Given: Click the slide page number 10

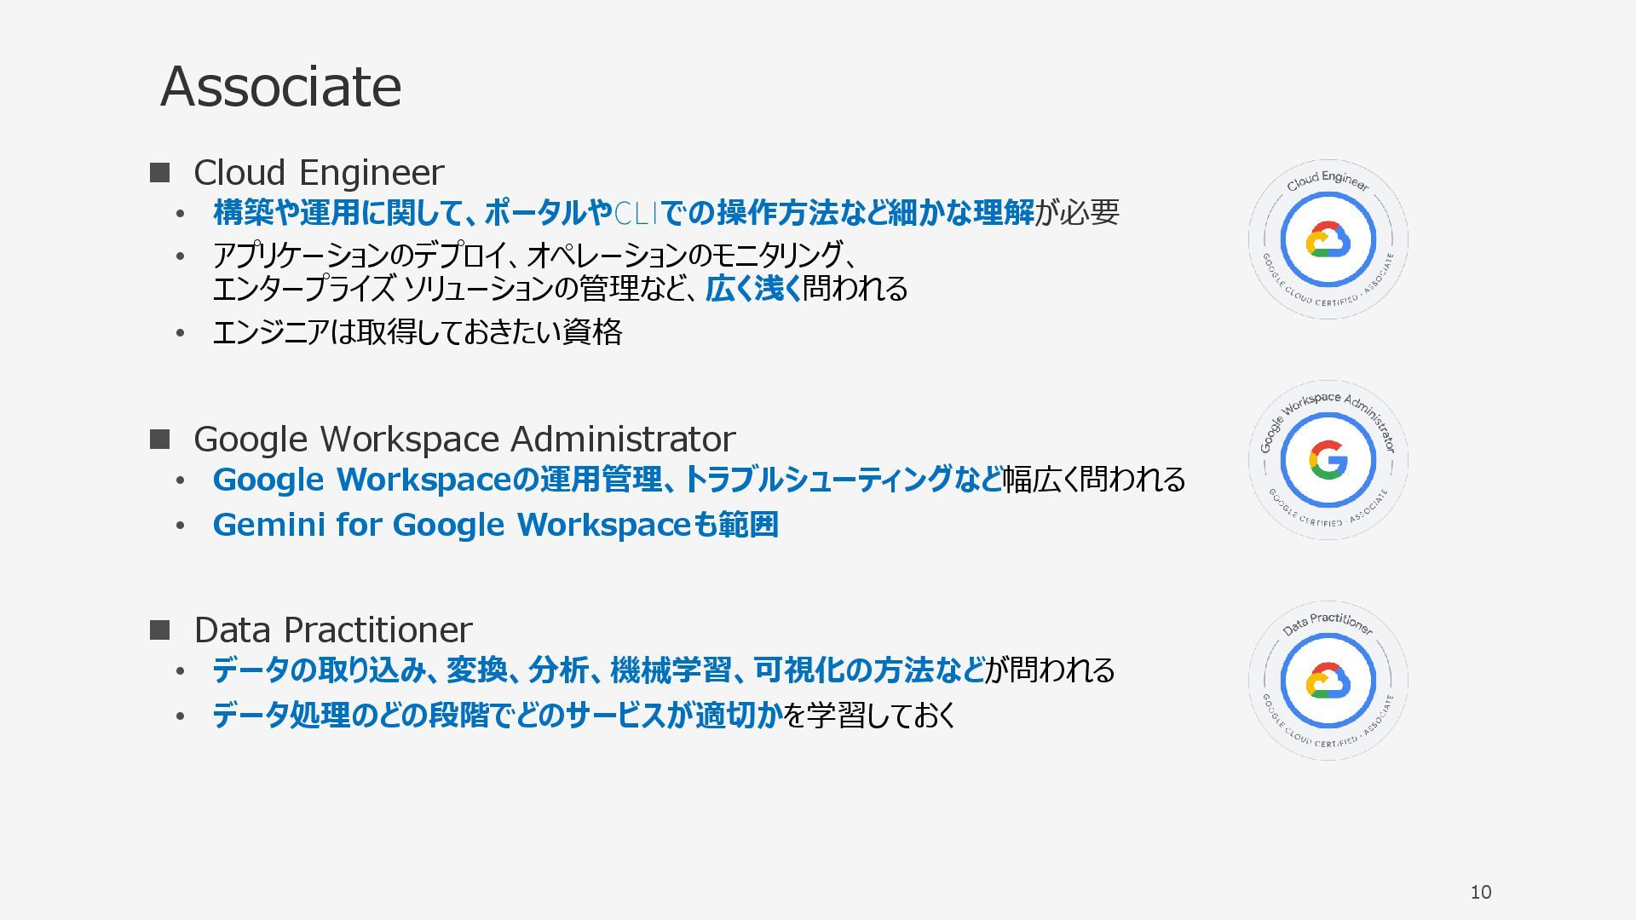Looking at the screenshot, I should click(x=1481, y=892).
